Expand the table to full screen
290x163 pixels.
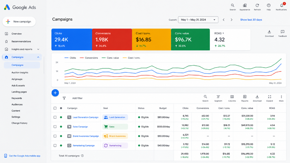270,98
